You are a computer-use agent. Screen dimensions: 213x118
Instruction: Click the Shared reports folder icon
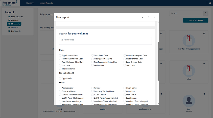tap(9, 17)
